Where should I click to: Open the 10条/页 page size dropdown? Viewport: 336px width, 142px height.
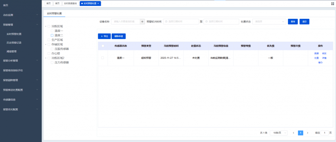click(279, 133)
